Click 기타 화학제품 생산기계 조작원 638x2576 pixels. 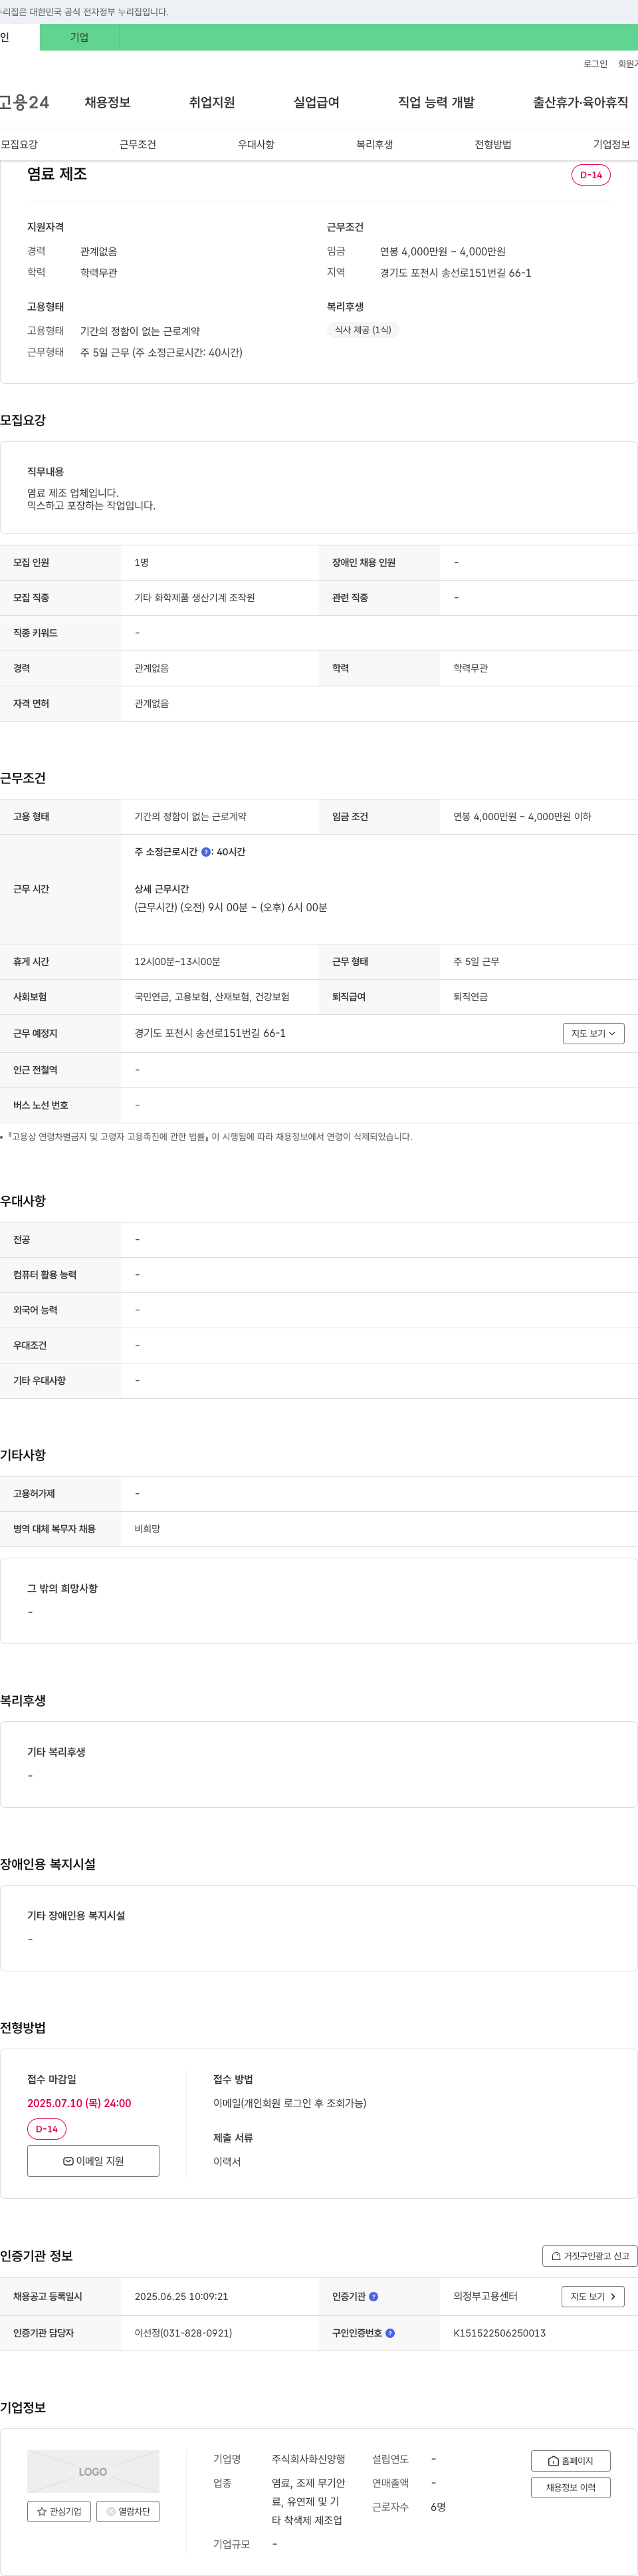[x=195, y=598]
